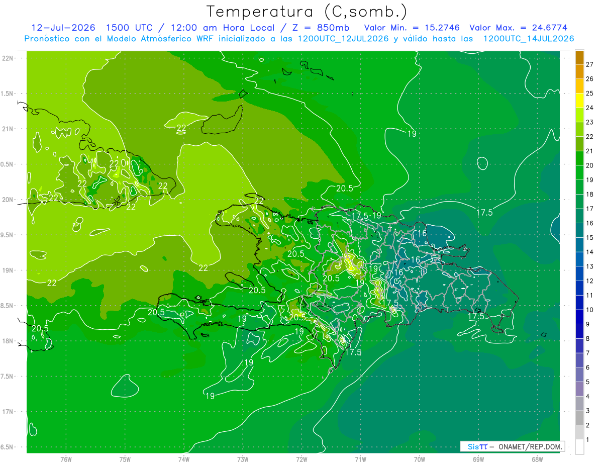The width and height of the screenshot is (603, 466).
Task: Click the chart title Temperatura (C,somb.)
Action: (307, 11)
